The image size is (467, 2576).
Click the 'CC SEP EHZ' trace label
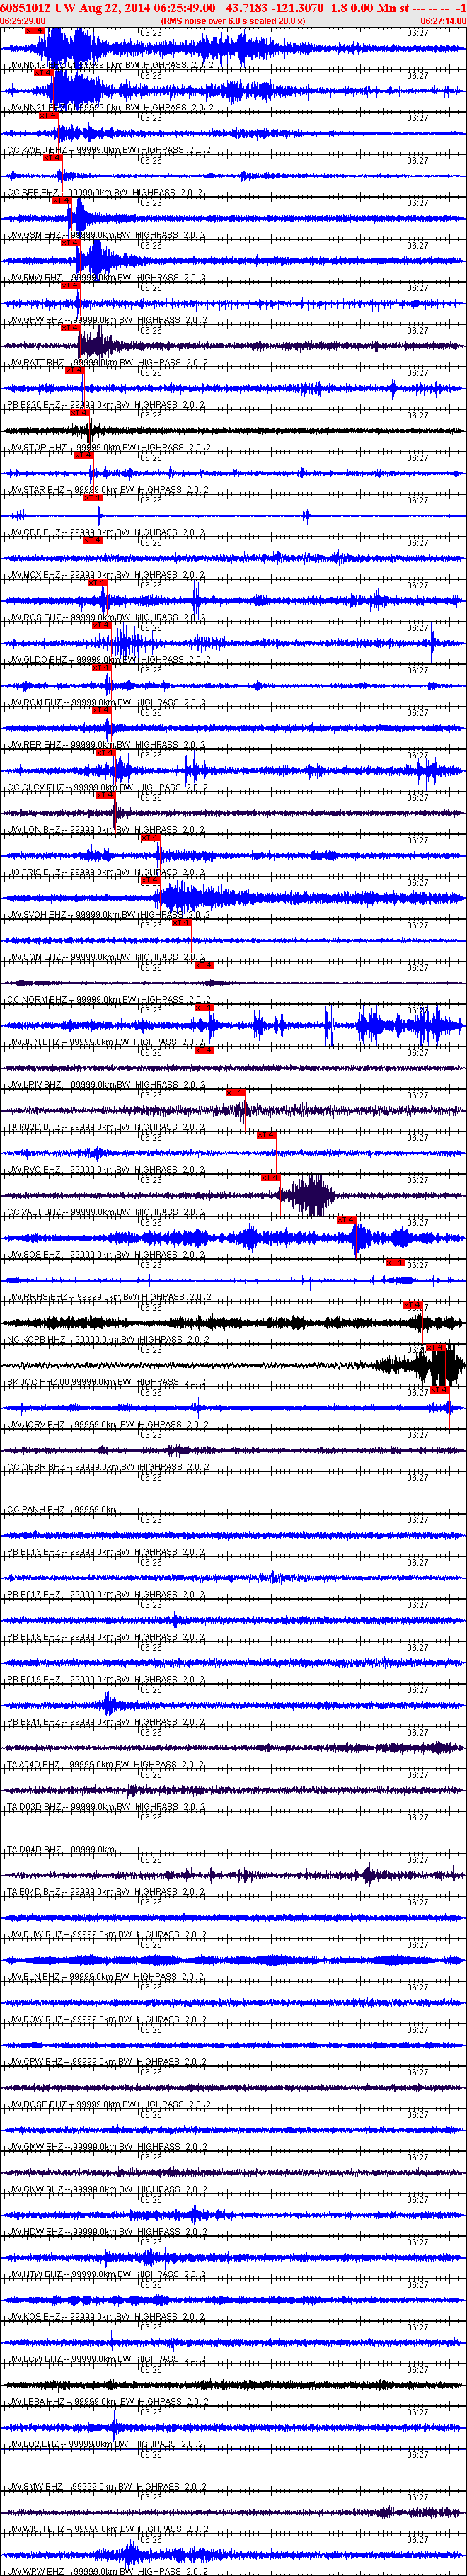click(x=32, y=193)
